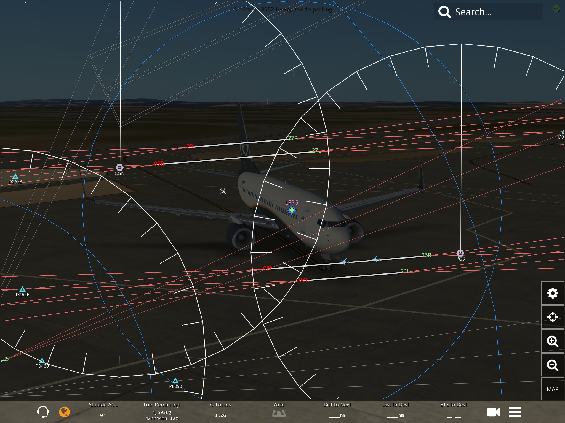Switch camera view with camera icon
Viewport: 565px width, 423px height.
click(x=493, y=412)
